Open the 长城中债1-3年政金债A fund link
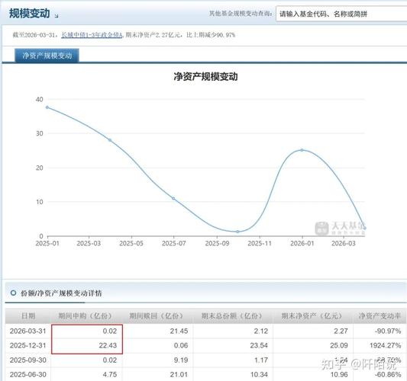The height and width of the screenshot is (381, 407). pos(92,35)
